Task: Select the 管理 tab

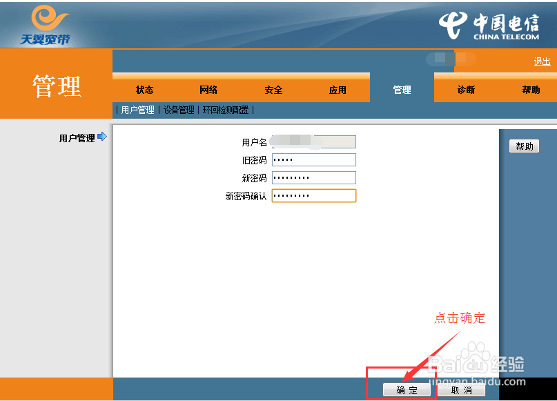Action: 402,89
